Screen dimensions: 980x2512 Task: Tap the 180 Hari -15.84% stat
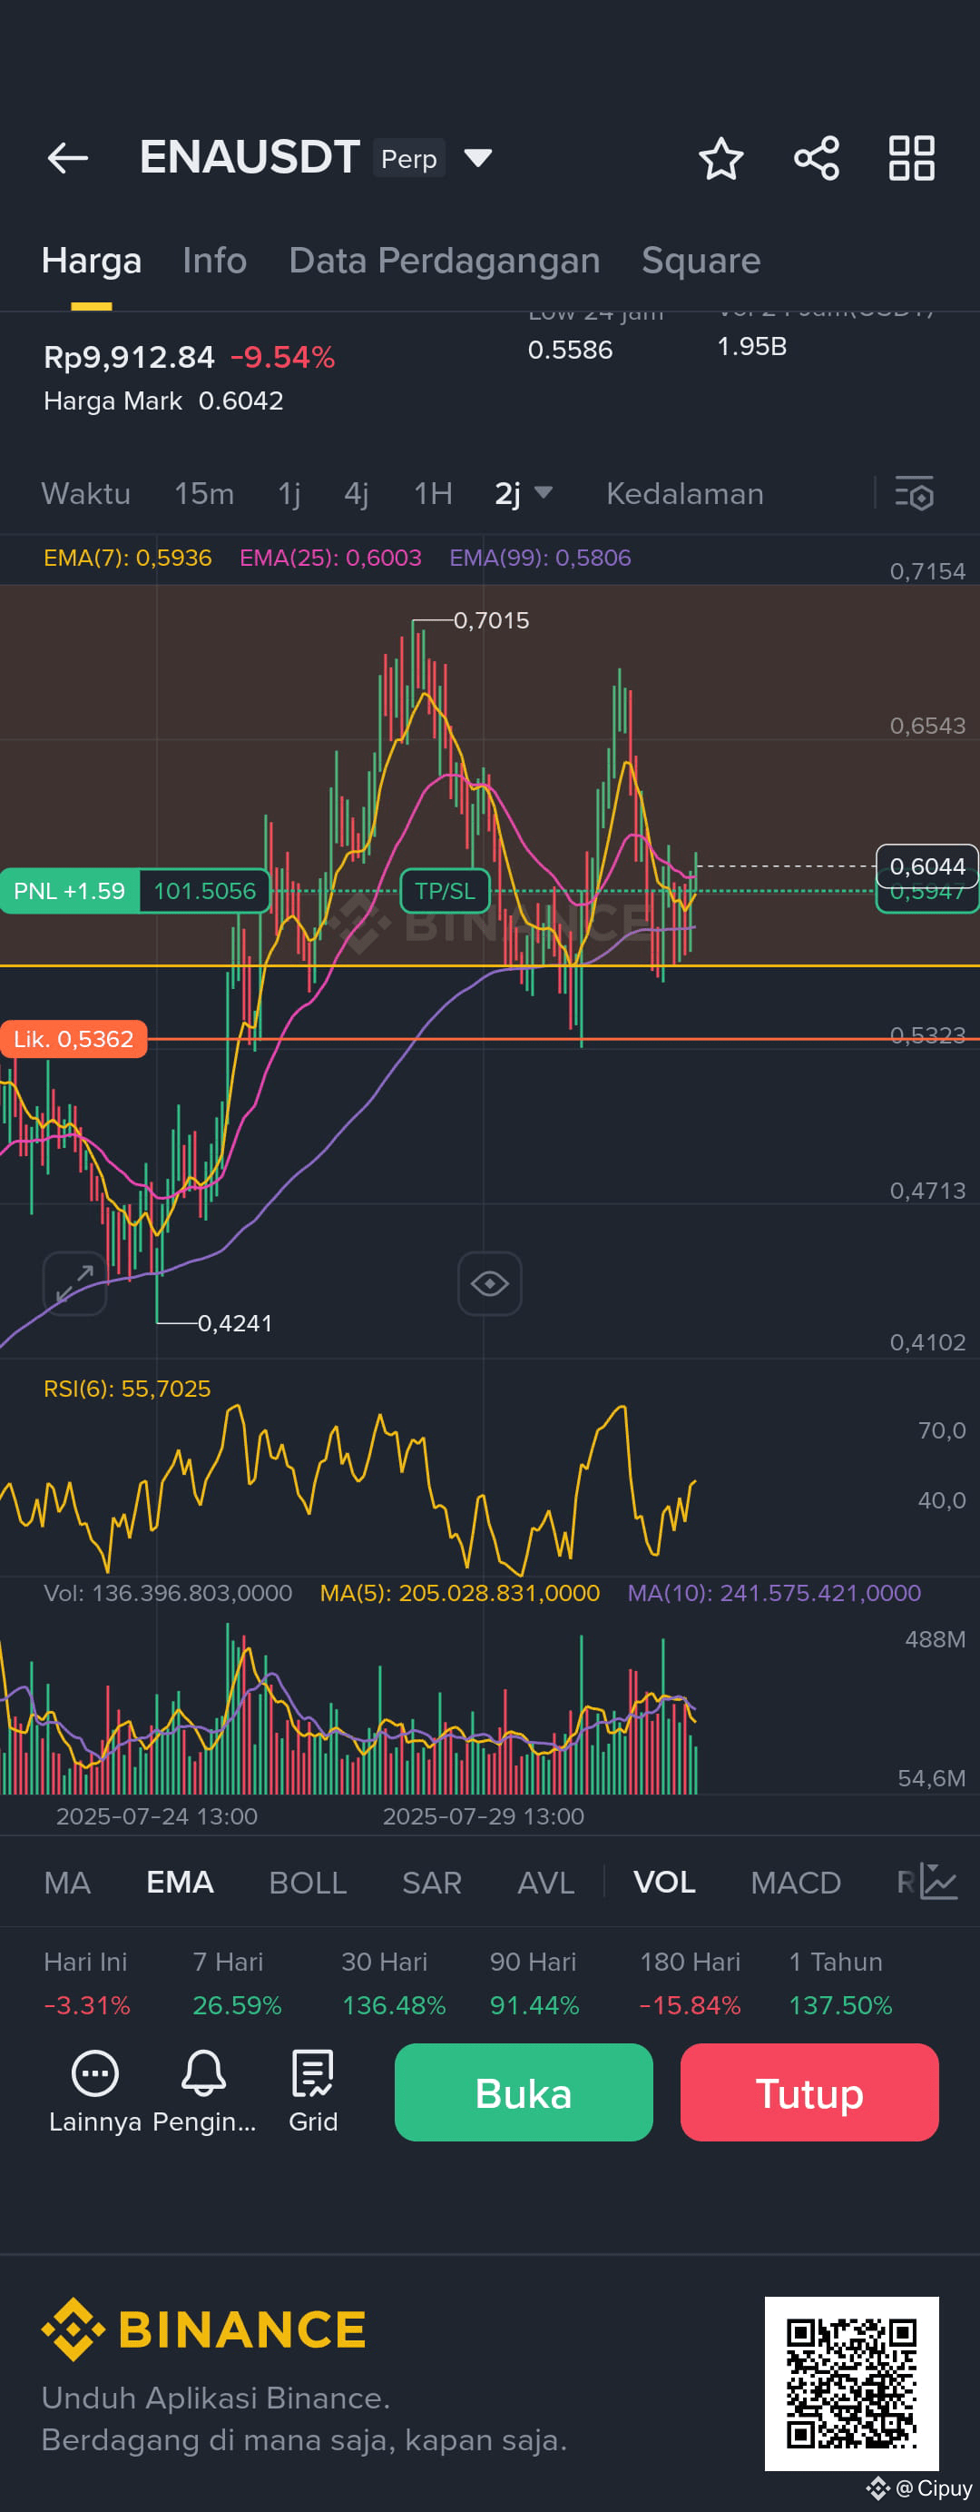coord(690,1983)
